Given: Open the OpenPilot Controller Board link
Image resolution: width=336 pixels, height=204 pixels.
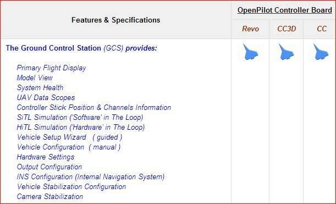Looking at the screenshot, I should [x=284, y=10].
